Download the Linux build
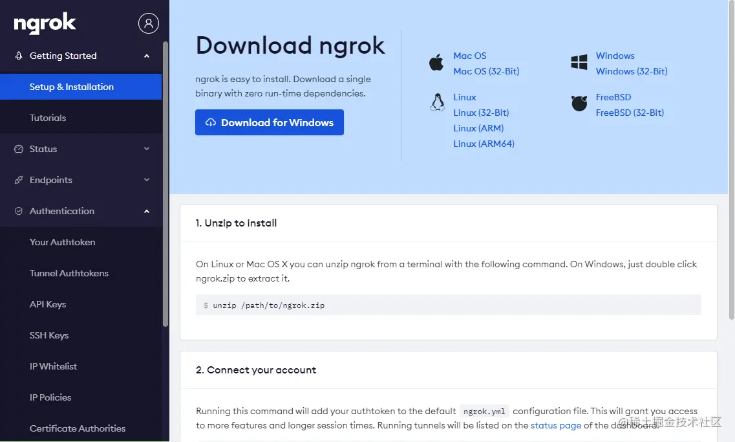This screenshot has width=735, height=442. click(465, 97)
